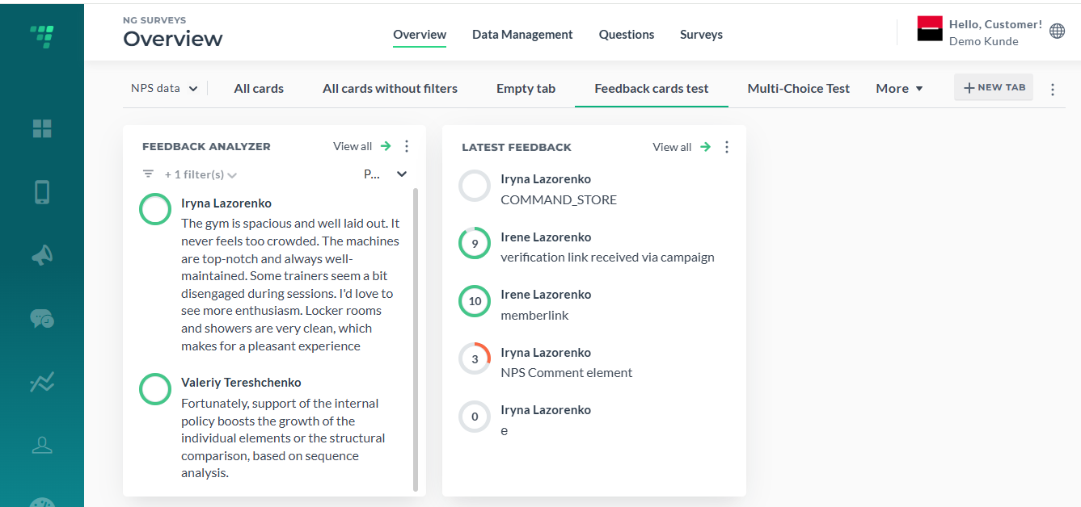Open the line chart analytics icon
Image resolution: width=1081 pixels, height=507 pixels.
[42, 383]
